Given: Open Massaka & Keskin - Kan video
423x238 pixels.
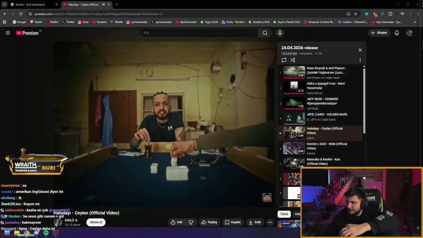Looking at the screenshot, I should [321, 163].
